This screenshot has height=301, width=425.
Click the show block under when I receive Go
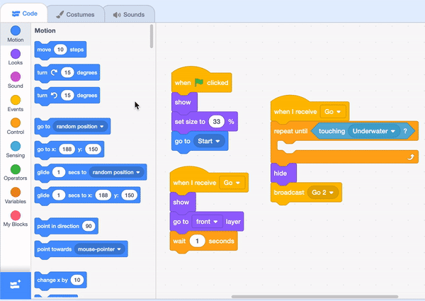point(183,202)
